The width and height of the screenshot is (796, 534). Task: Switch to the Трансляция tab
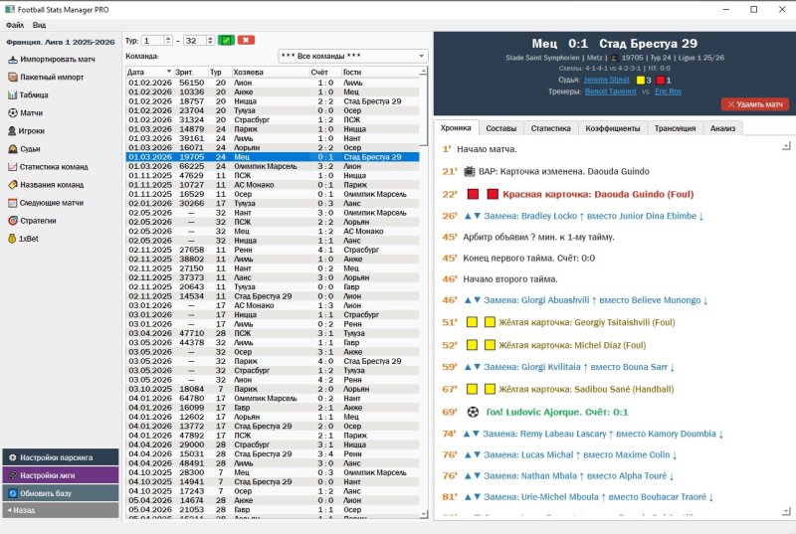coord(676,129)
